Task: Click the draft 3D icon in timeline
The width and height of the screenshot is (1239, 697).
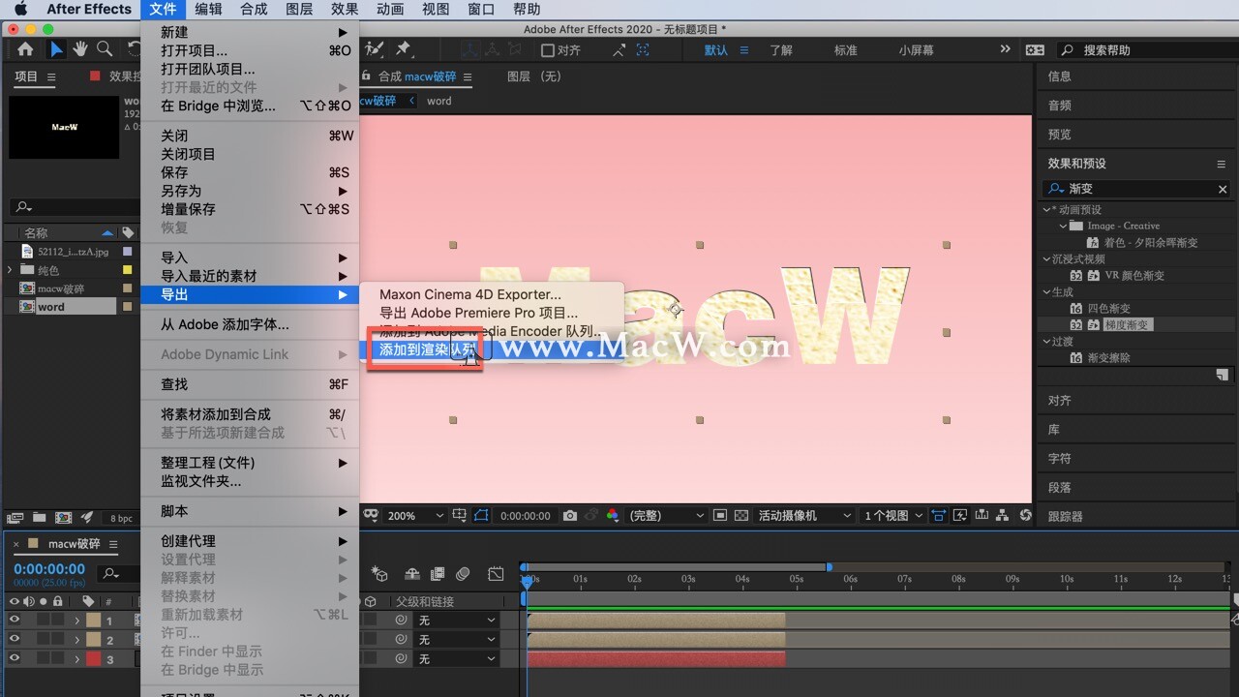Action: click(x=379, y=574)
